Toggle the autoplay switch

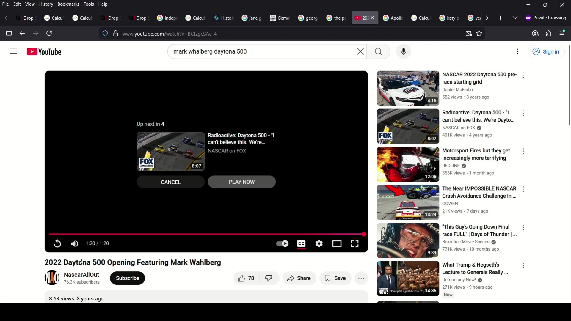coord(282,244)
